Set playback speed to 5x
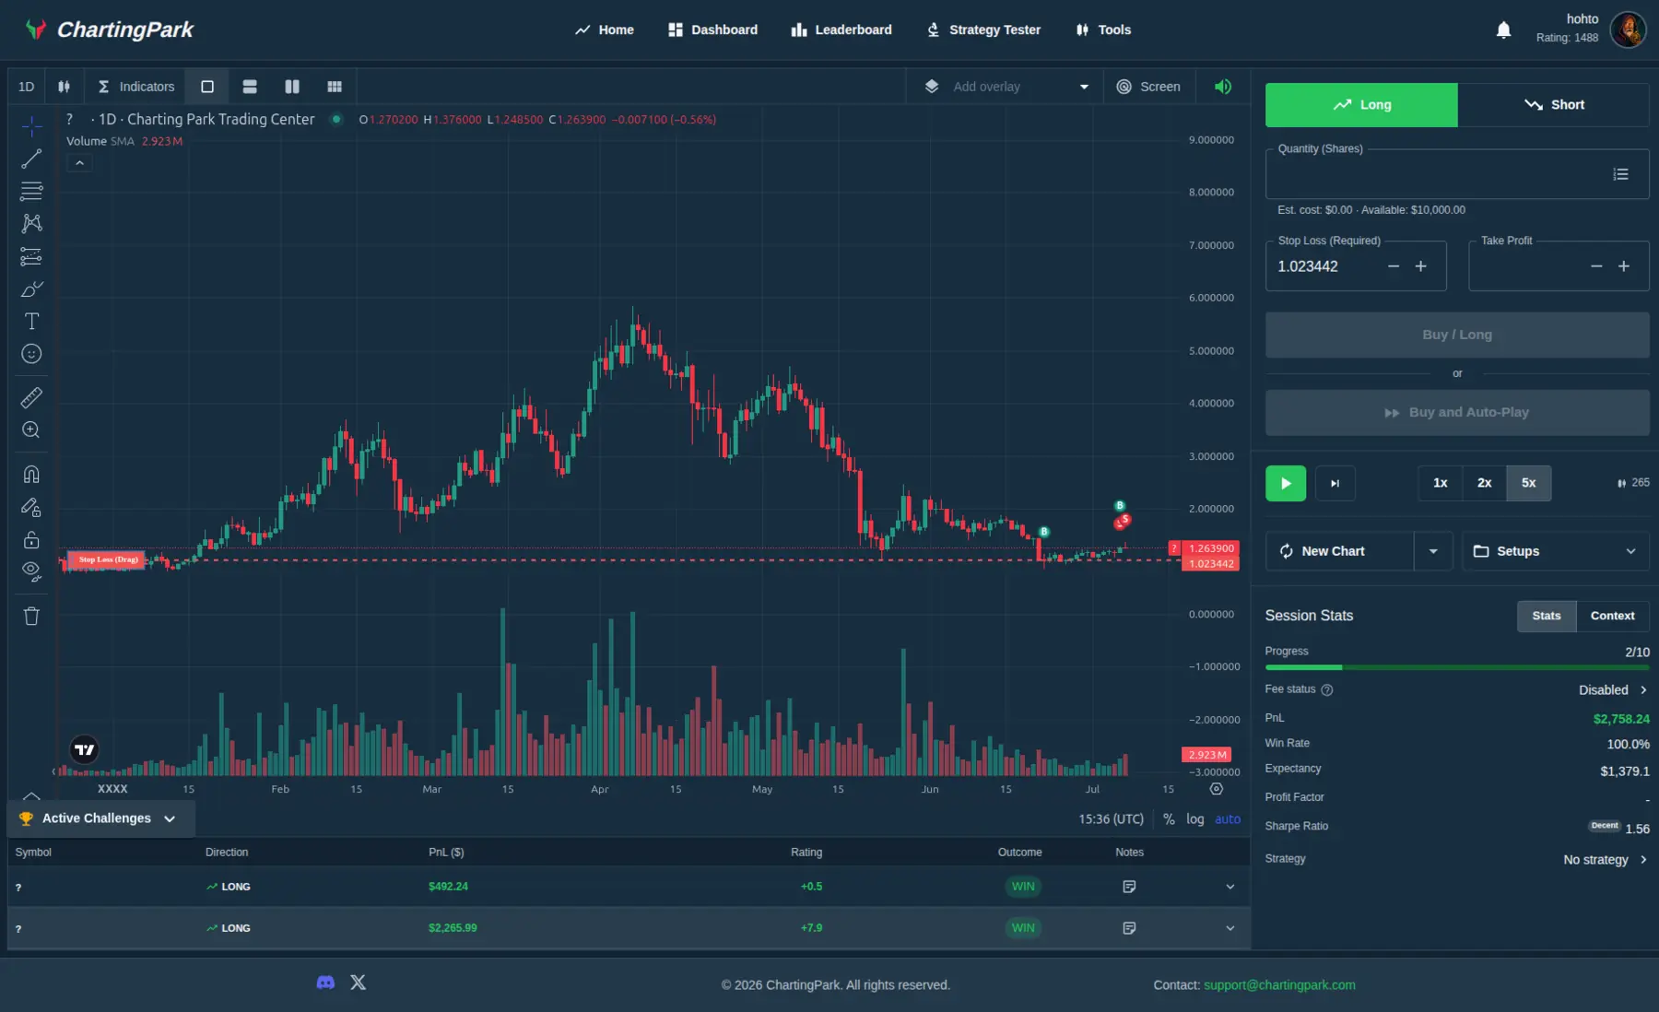This screenshot has width=1659, height=1012. pos(1529,483)
